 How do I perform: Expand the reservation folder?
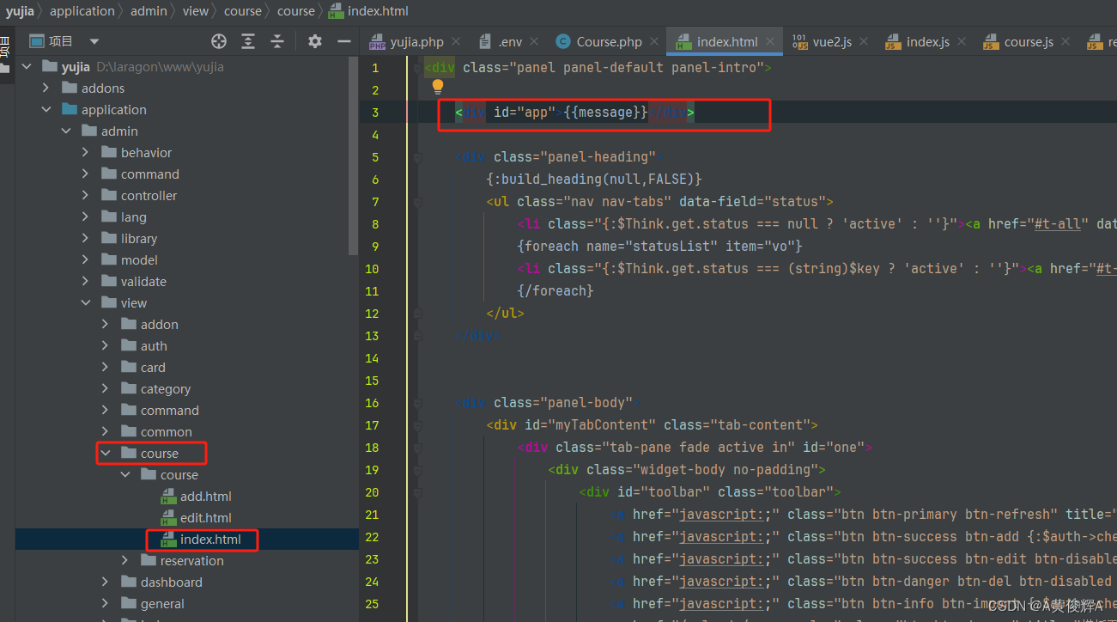pyautogui.click(x=124, y=560)
